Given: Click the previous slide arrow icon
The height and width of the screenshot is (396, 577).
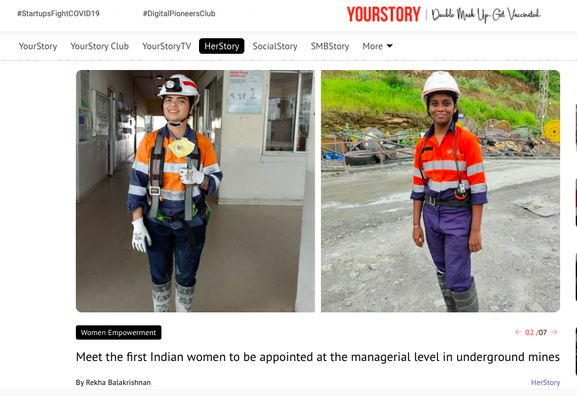Looking at the screenshot, I should click(x=518, y=332).
